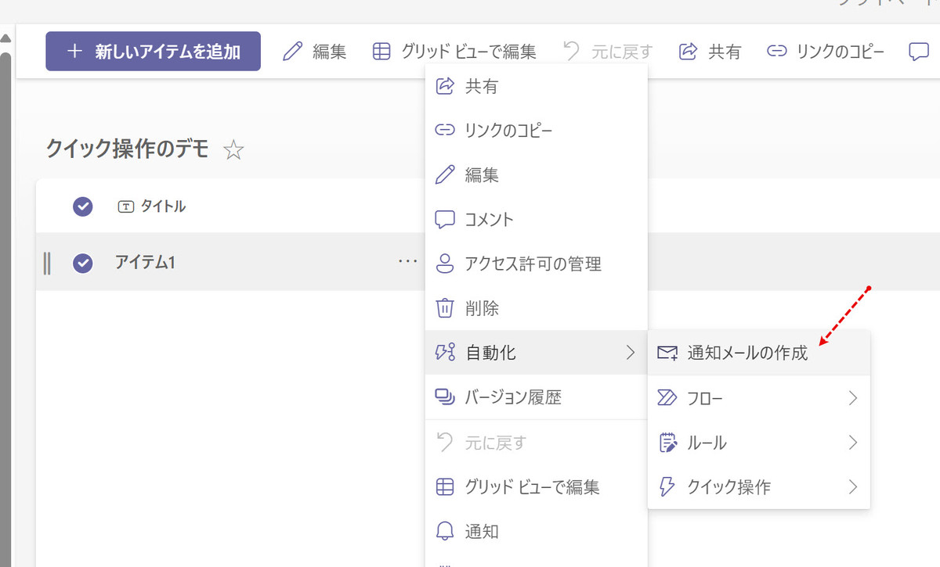Image resolution: width=940 pixels, height=567 pixels.
Task: Select グリッド ビューで編集 in context menu
Action: 537,487
